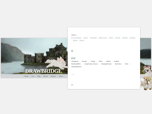The image size is (152, 114).
Task: Click the name Elektra
Action: tap(108, 61)
